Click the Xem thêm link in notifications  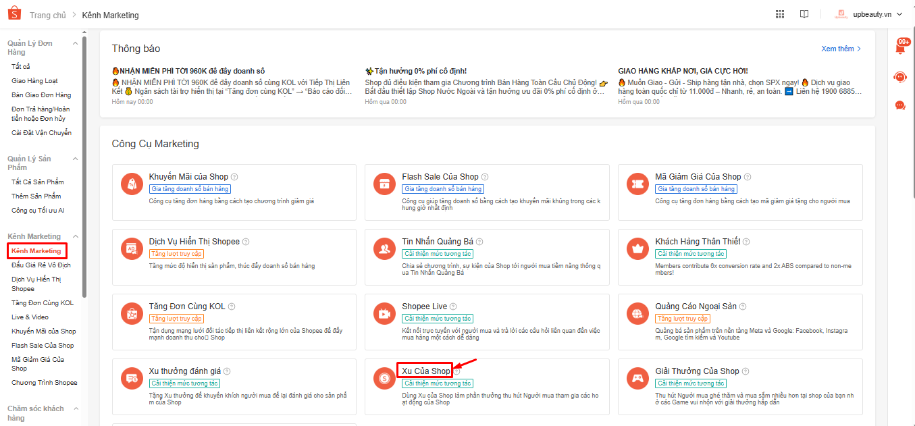(841, 49)
